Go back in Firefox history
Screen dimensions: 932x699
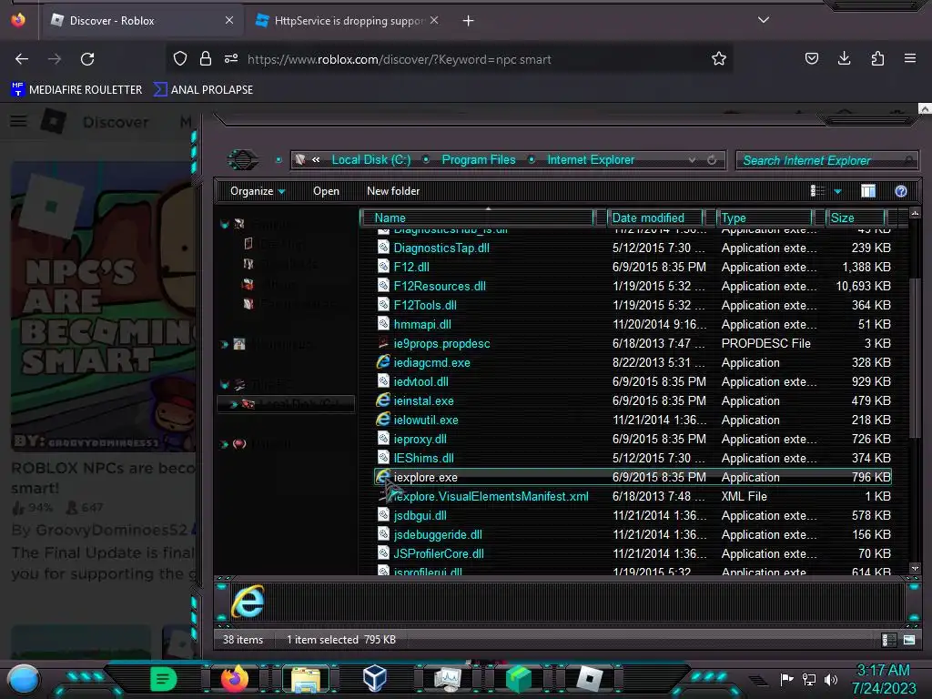(22, 59)
